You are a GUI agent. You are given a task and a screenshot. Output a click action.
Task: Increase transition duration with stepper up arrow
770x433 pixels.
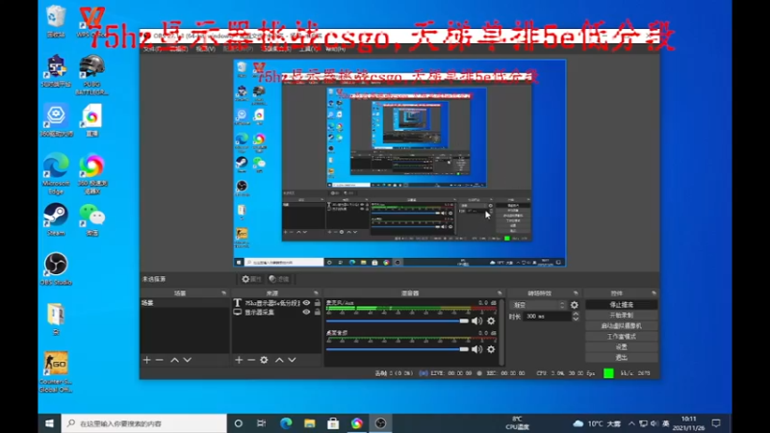[576, 314]
